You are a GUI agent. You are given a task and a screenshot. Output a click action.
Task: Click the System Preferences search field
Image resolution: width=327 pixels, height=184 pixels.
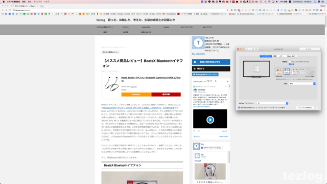(x=310, y=49)
